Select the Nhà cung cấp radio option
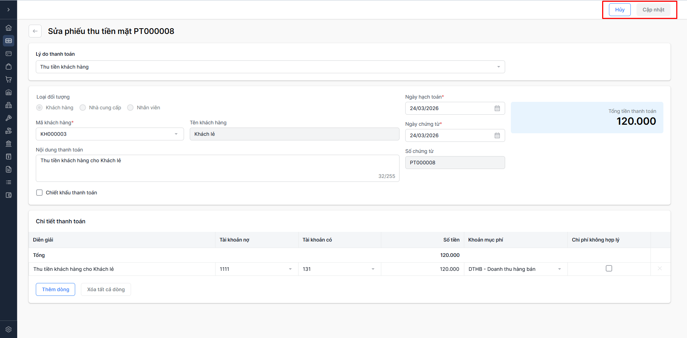 (x=83, y=108)
